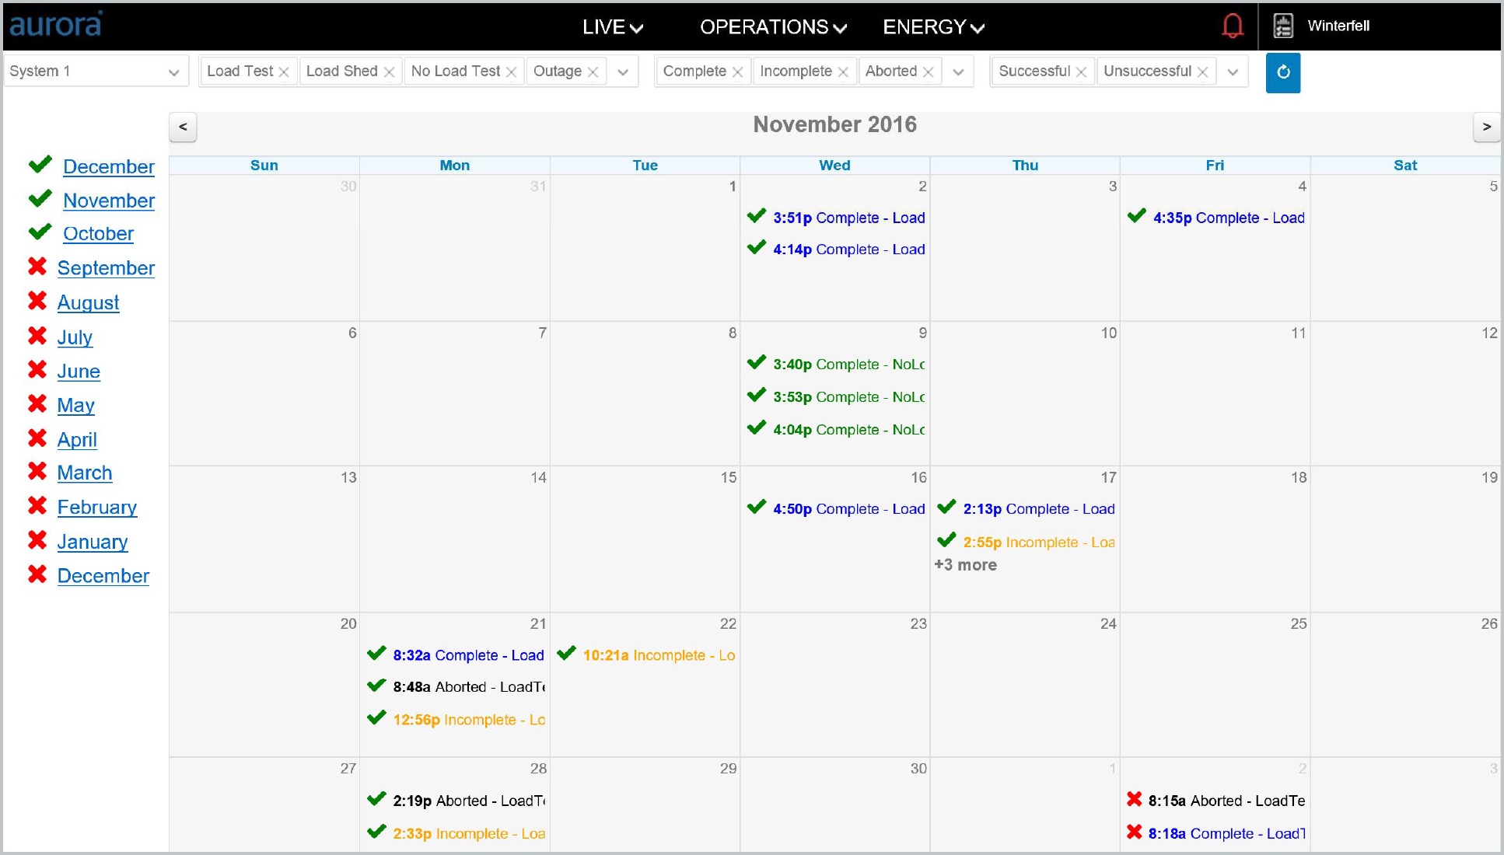Screen dimensions: 1504x855
Task: Expand the Successful/Unsuccessful filter dropdown arrow
Action: click(1233, 72)
